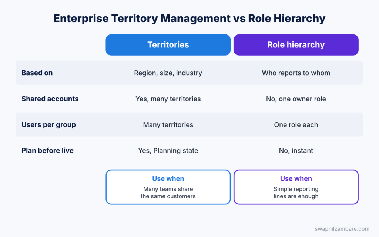Click the 'Plan before live' row label
Image resolution: width=379 pixels, height=237 pixels.
(47, 150)
